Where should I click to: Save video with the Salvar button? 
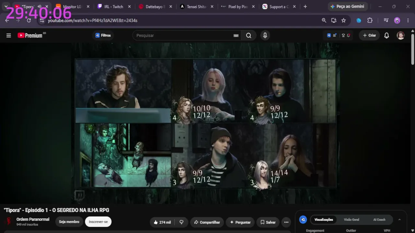[268, 222]
